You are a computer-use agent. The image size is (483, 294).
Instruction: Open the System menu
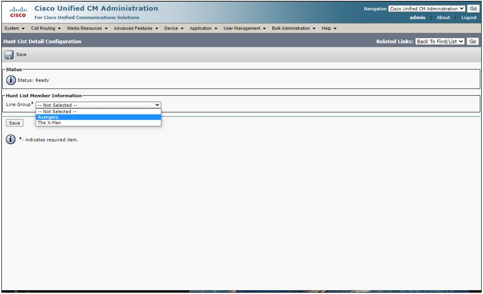click(x=14, y=28)
